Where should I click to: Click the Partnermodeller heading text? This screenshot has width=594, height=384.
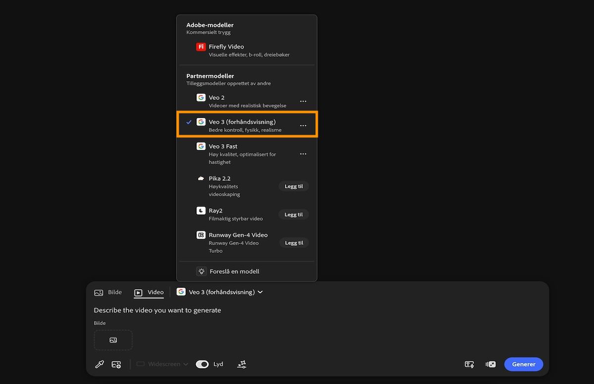tap(210, 76)
